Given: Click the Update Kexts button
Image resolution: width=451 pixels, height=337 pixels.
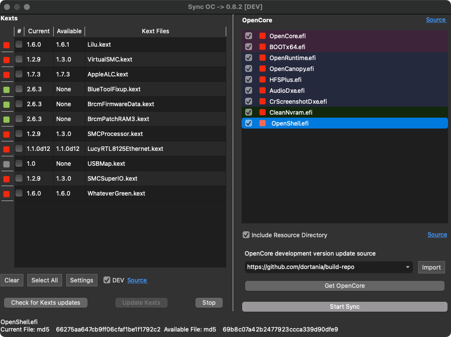Looking at the screenshot, I should [x=141, y=303].
